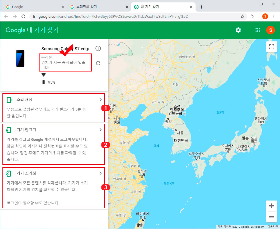Viewport: 280px width, 229px height.
Task: Select the 기기 잠그기 action title
Action: pyautogui.click(x=26, y=130)
